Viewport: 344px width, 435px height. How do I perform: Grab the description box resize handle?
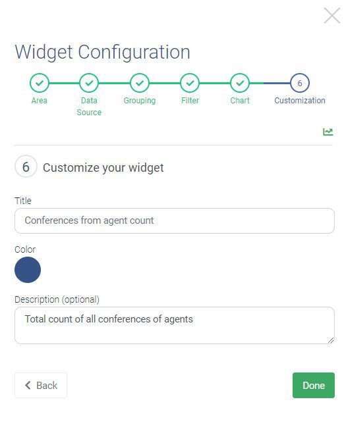[x=331, y=340]
